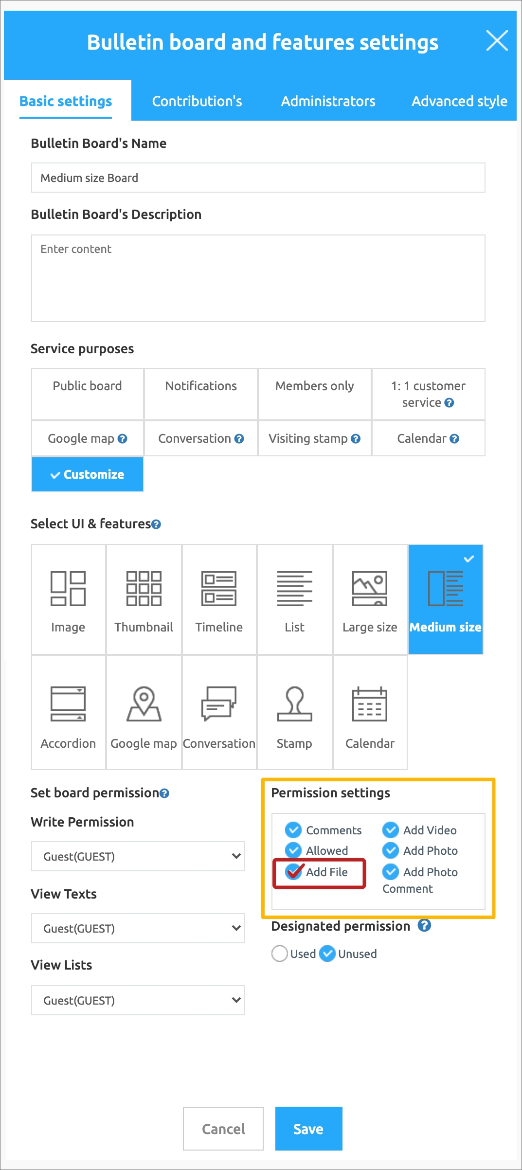
Task: Select the Used radio option
Action: pyautogui.click(x=280, y=954)
